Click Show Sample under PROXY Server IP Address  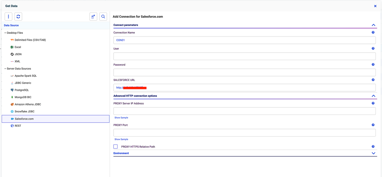point(121,117)
